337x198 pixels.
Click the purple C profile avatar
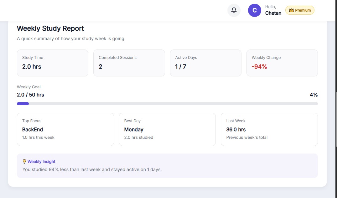(254, 10)
